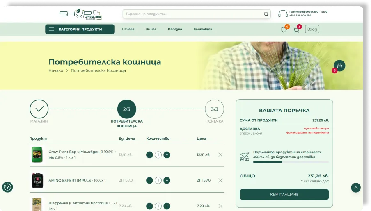Open the Полезно menu item
371x211 pixels.
coord(175,29)
